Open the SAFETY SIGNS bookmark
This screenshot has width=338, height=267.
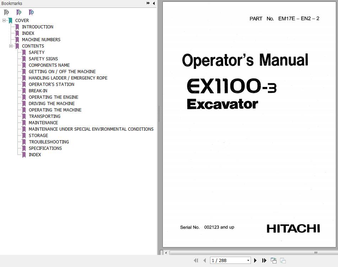point(43,59)
